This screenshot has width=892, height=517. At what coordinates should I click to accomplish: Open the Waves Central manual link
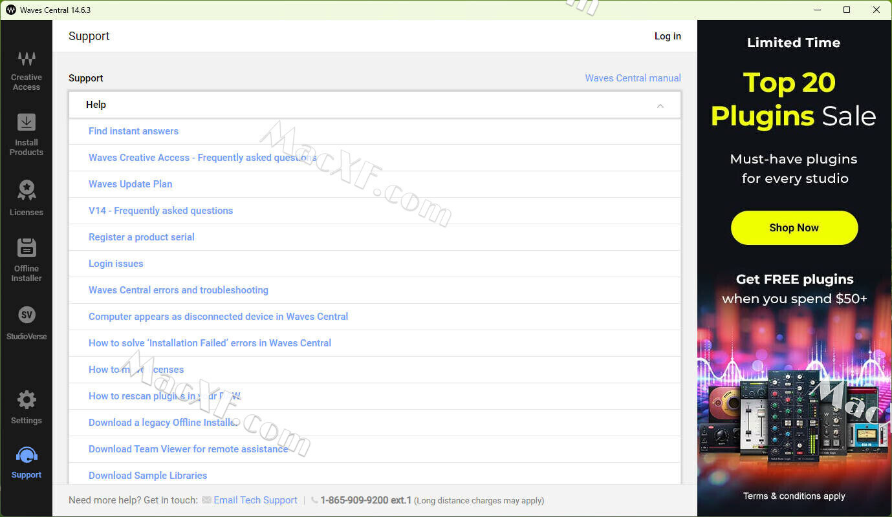point(633,78)
